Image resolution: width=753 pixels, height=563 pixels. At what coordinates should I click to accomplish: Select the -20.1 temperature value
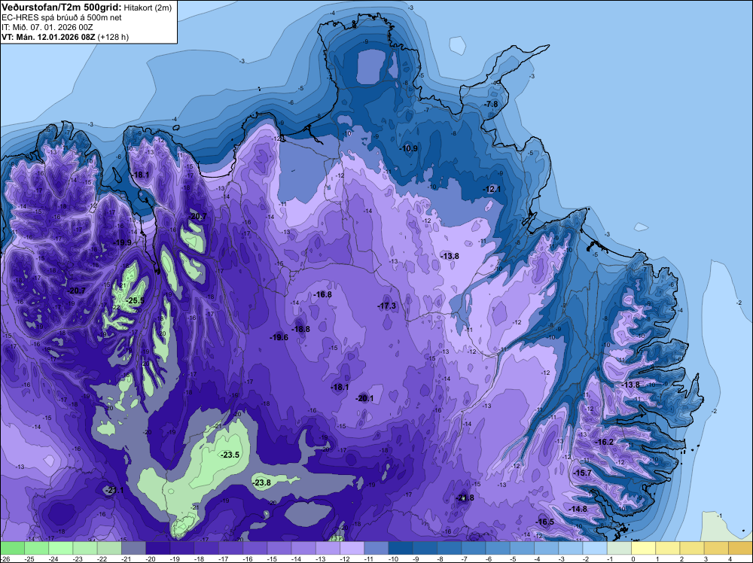click(364, 398)
